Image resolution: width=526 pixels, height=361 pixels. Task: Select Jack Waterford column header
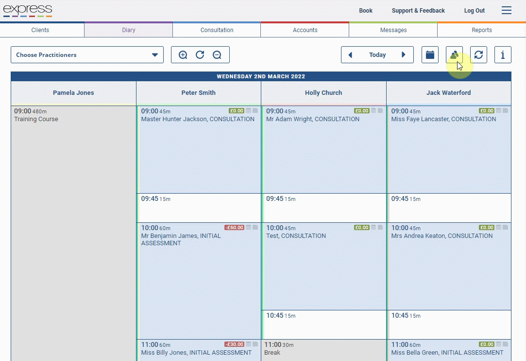pos(449,93)
